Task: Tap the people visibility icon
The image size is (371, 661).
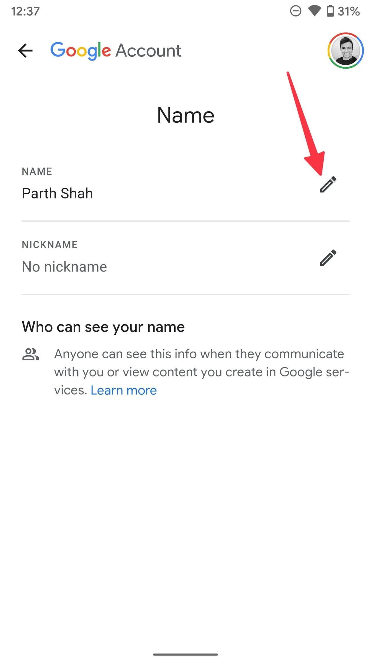Action: tap(31, 354)
